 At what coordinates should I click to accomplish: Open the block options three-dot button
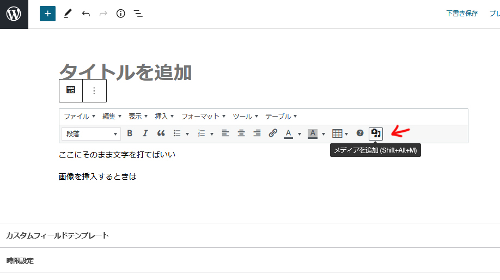[x=94, y=90]
